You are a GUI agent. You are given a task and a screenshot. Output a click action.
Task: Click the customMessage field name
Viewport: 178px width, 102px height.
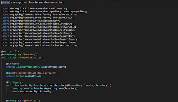33,76
